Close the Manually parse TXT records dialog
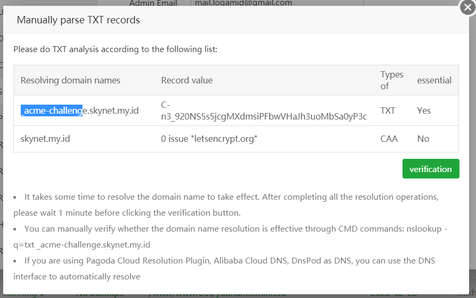 tap(467, 8)
